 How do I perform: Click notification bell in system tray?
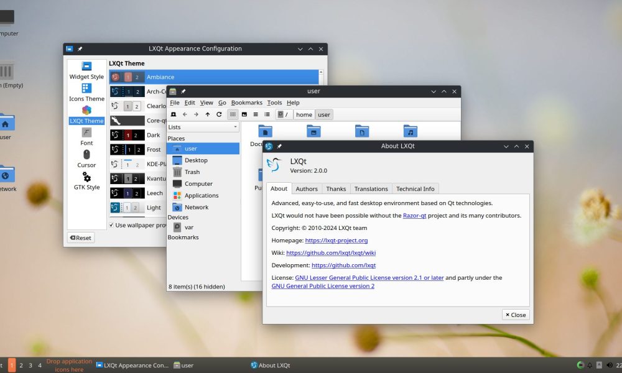tap(590, 365)
